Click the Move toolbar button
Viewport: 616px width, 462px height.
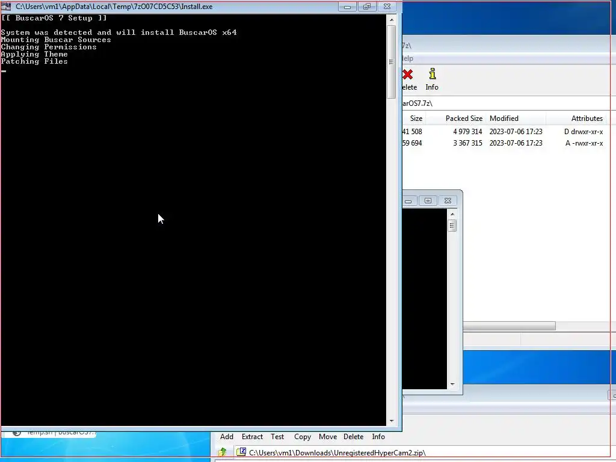pos(328,437)
